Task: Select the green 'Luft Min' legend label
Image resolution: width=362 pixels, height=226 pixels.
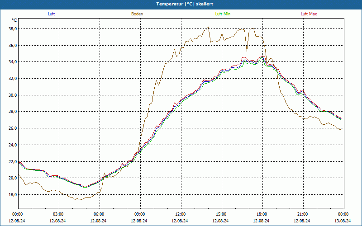Action: [223, 14]
